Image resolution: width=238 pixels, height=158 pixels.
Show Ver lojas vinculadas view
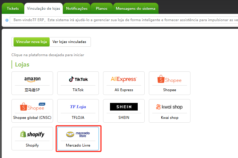point(69,42)
